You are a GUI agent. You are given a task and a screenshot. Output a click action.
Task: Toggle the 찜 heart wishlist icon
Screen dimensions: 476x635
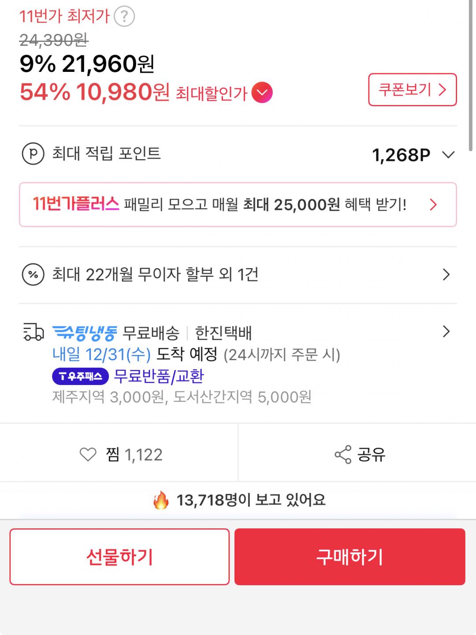coord(88,454)
